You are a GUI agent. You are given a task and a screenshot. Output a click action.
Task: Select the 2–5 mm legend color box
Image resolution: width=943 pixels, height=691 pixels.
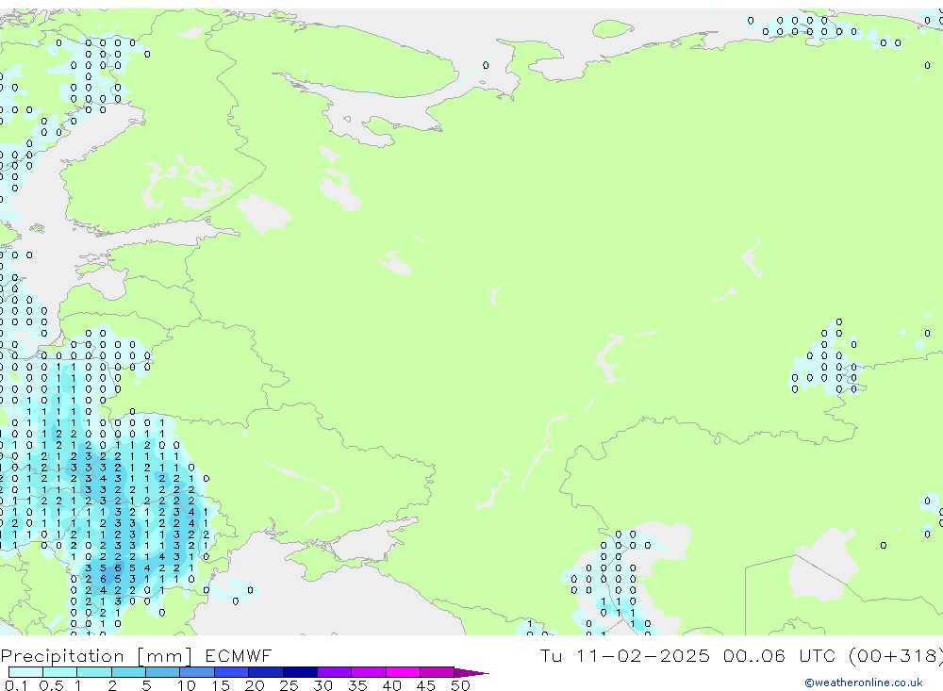coord(128,672)
